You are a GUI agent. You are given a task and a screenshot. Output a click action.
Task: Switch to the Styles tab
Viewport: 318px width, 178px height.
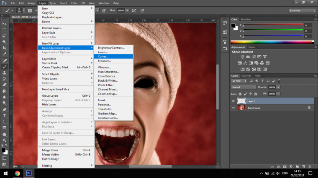tap(251, 47)
